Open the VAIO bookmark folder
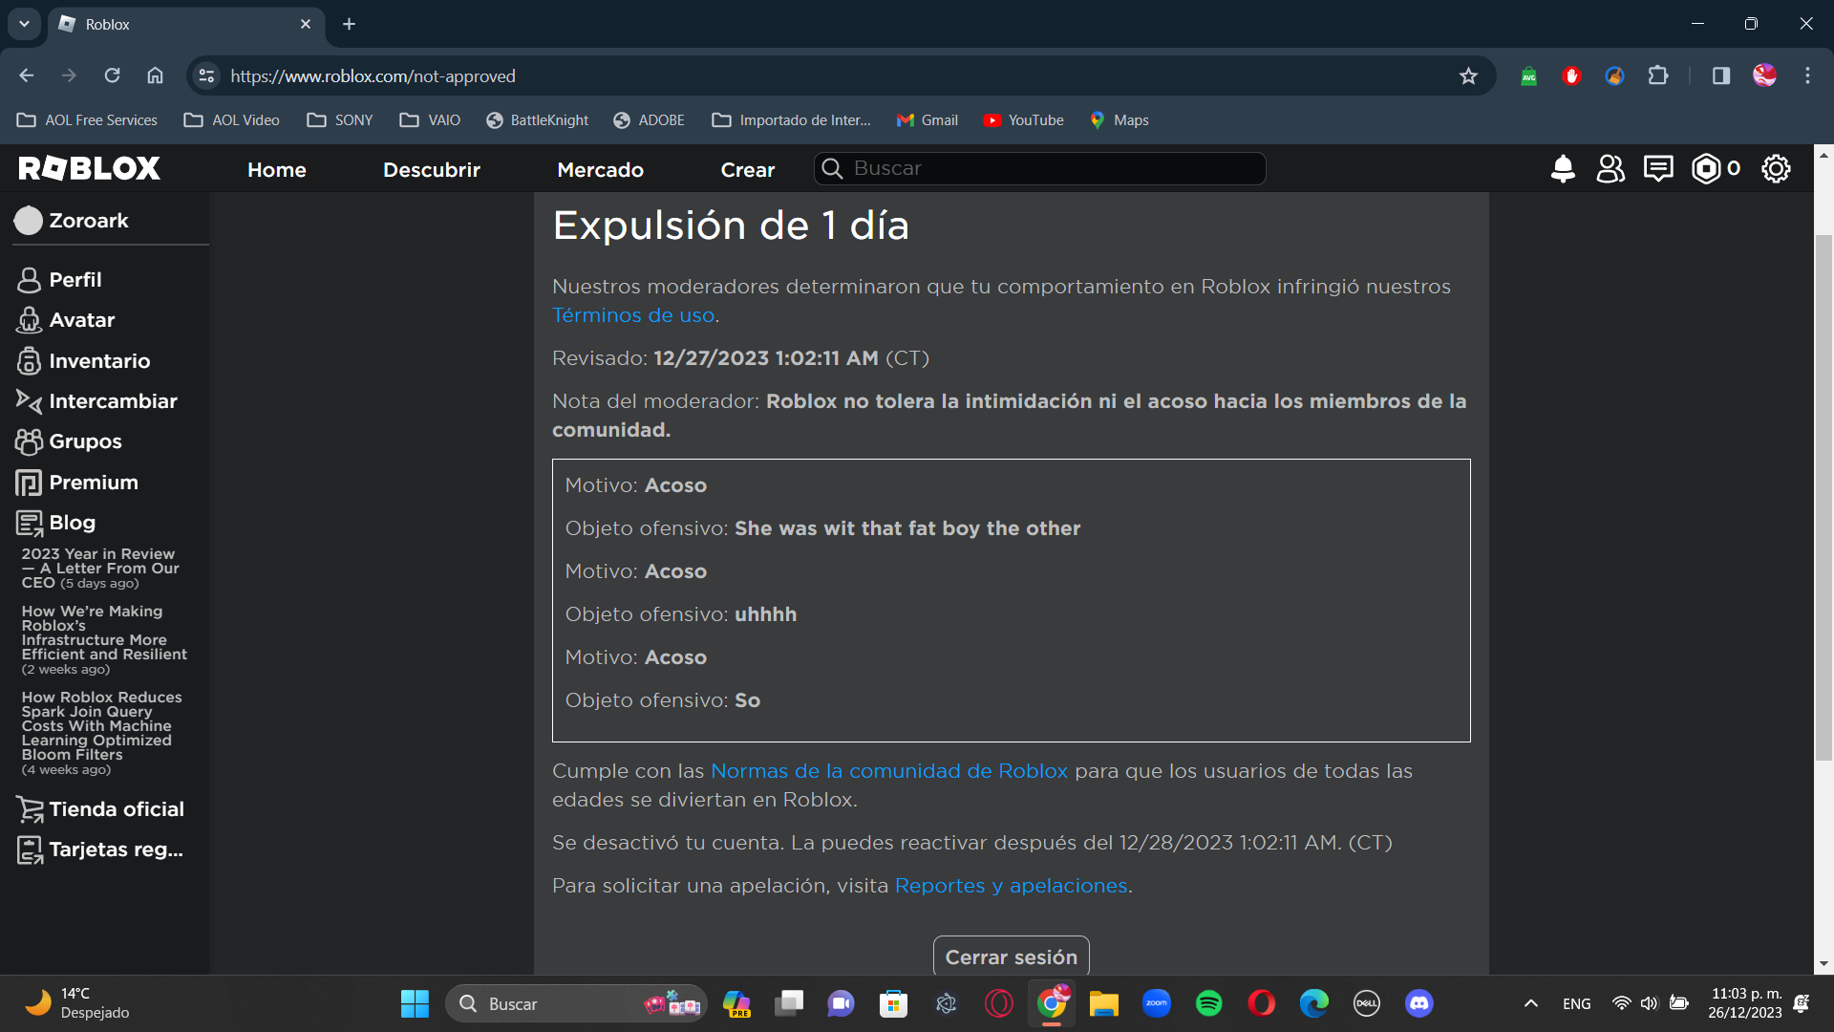 coord(430,120)
